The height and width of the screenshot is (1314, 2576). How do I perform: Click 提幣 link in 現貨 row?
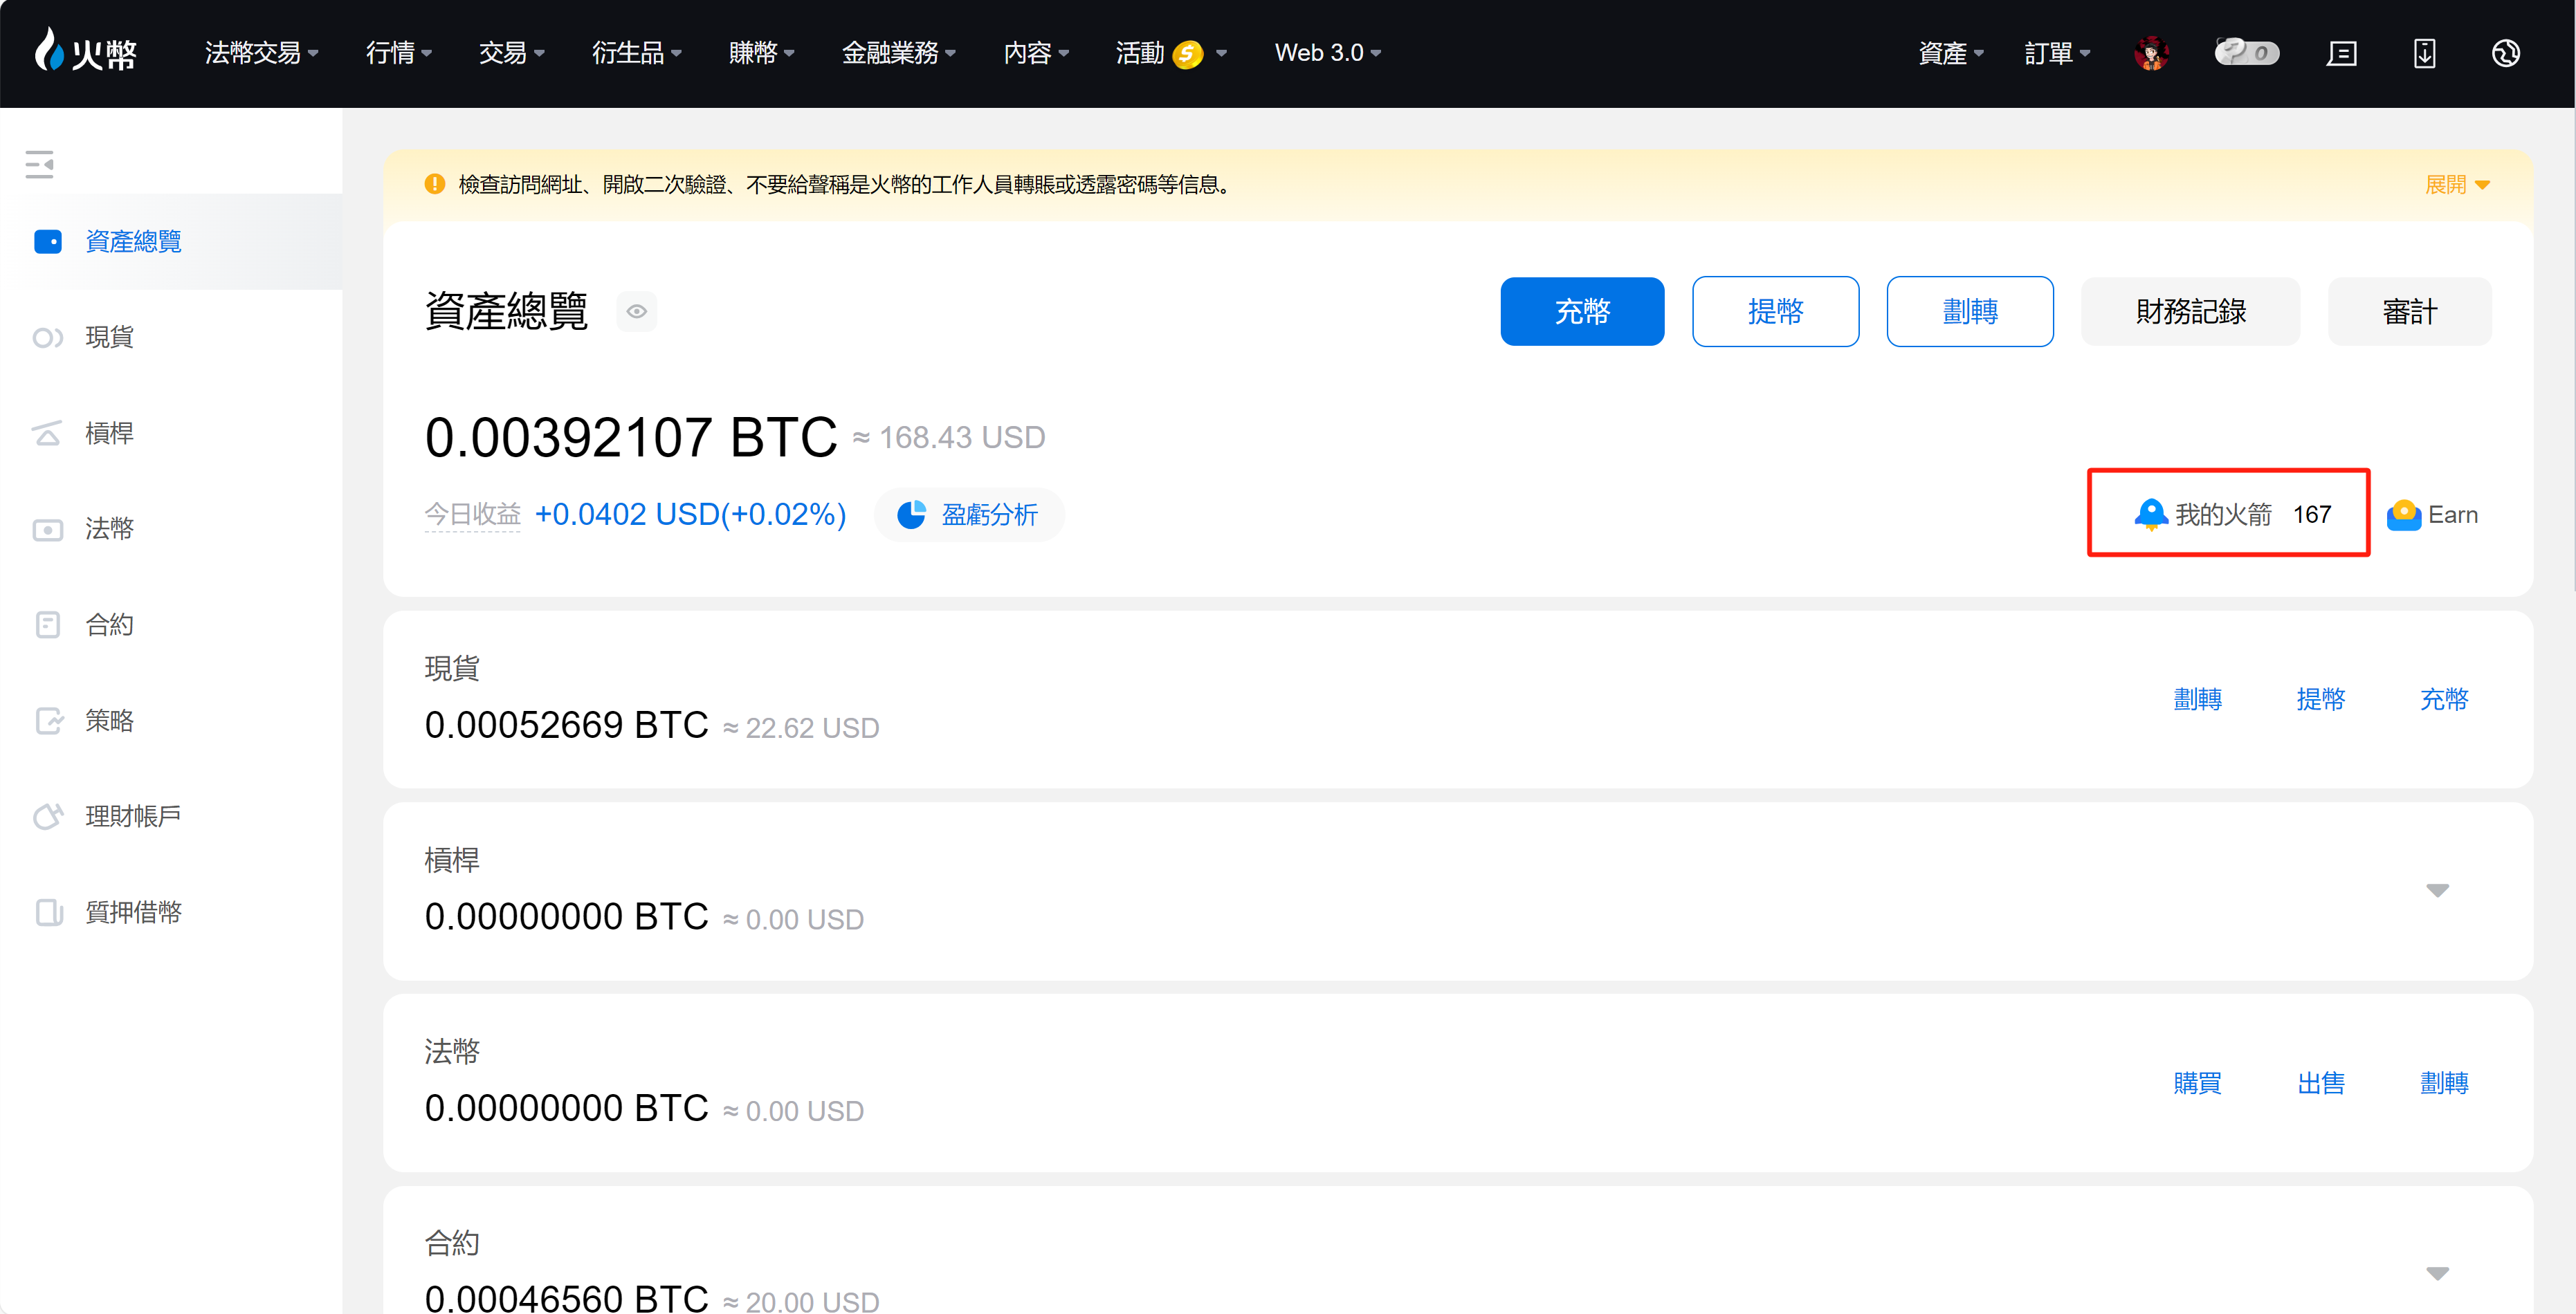[2321, 699]
